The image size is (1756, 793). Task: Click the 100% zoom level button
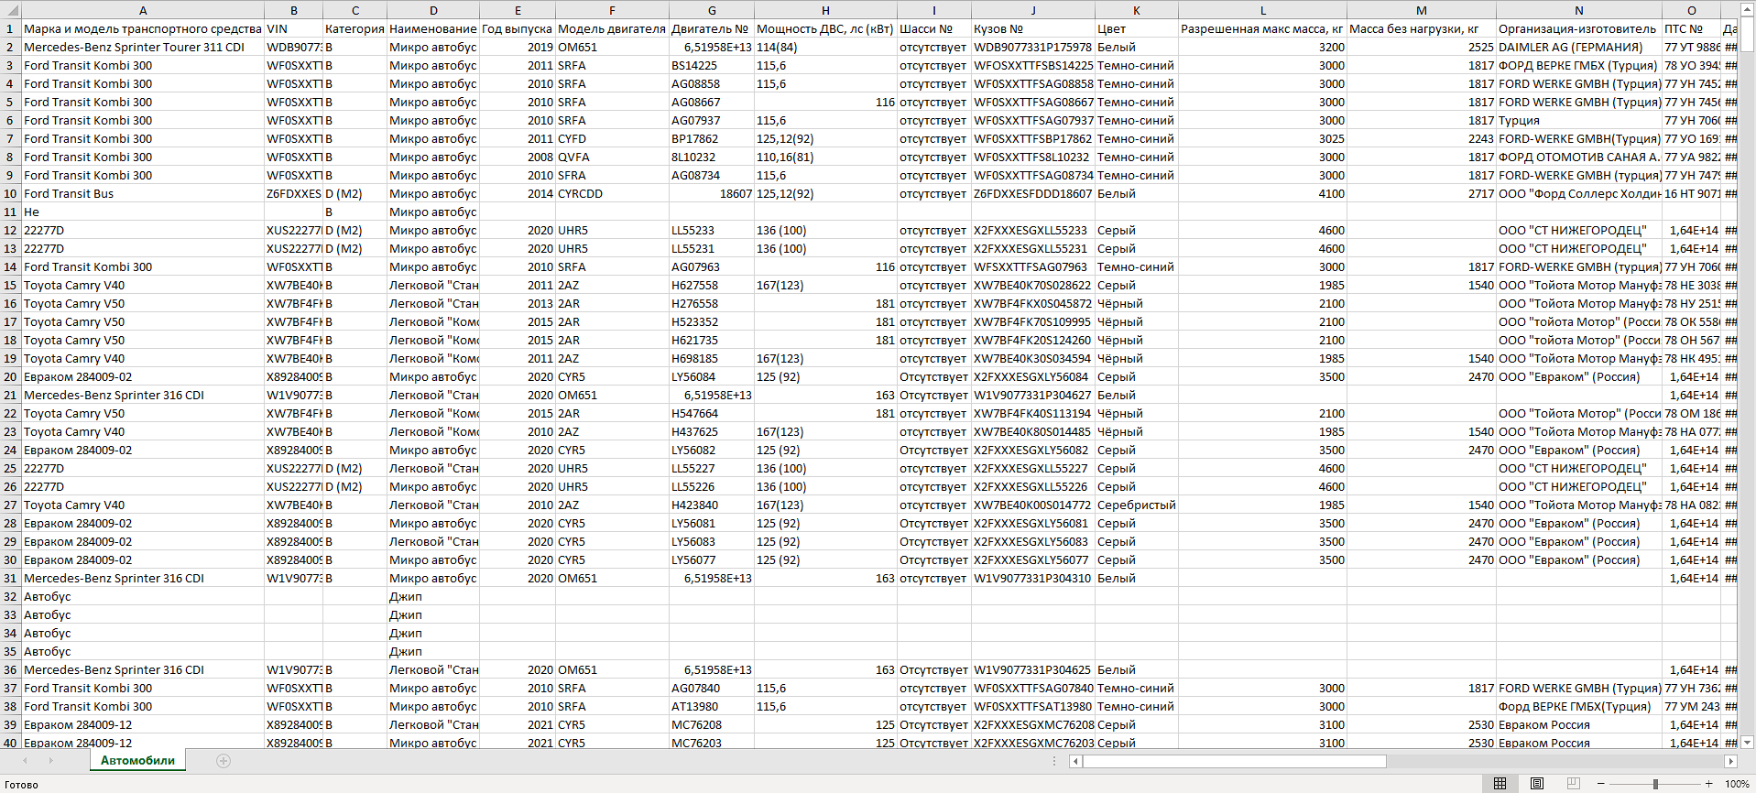(1737, 784)
